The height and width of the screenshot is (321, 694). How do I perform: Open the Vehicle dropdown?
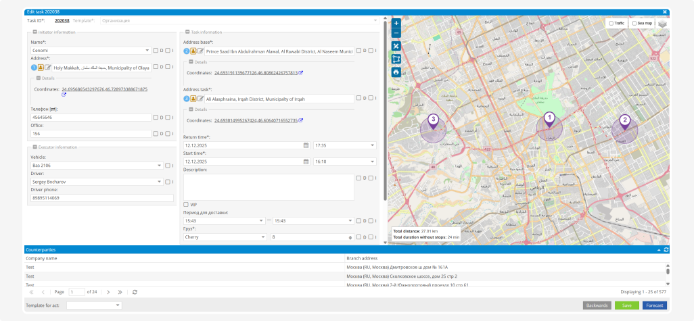(160, 165)
